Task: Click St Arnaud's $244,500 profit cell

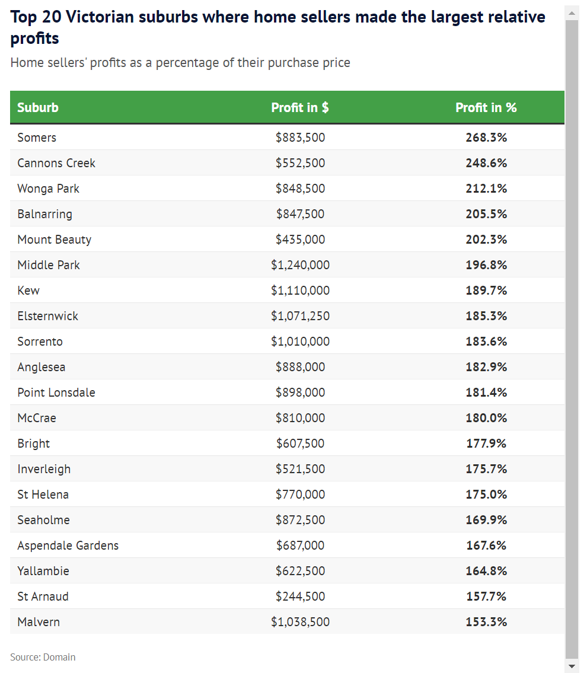Action: tap(300, 597)
